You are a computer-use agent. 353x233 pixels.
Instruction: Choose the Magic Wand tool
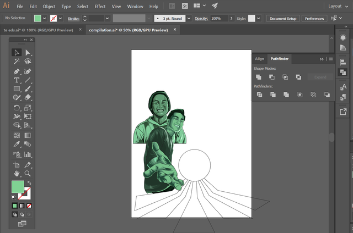click(17, 62)
